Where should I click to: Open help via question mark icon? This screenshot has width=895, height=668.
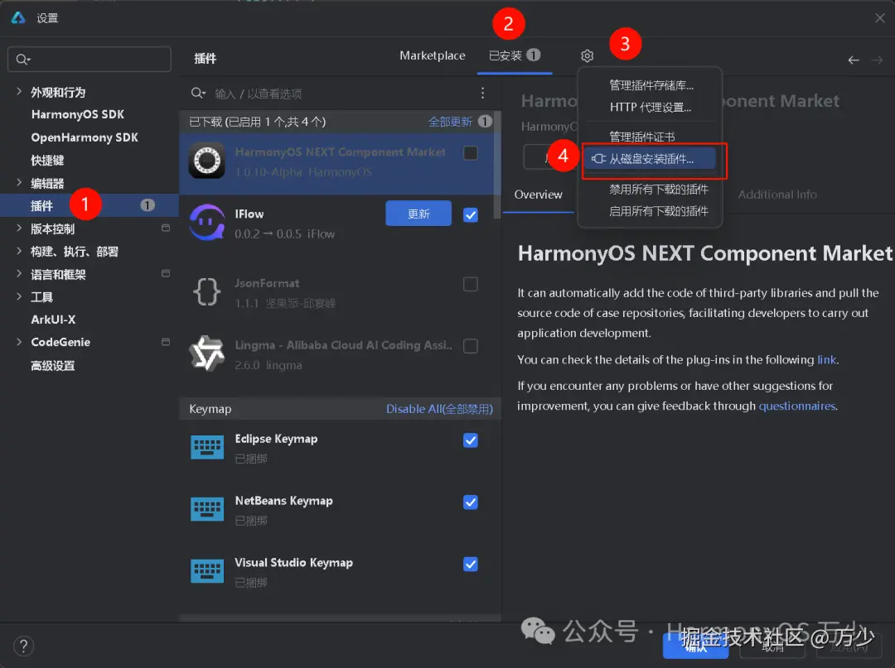click(x=23, y=646)
